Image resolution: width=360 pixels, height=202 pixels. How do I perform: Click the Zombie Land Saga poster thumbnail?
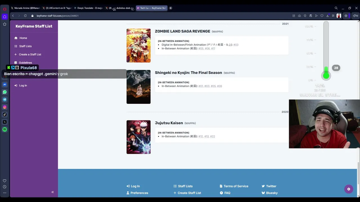tap(138, 45)
